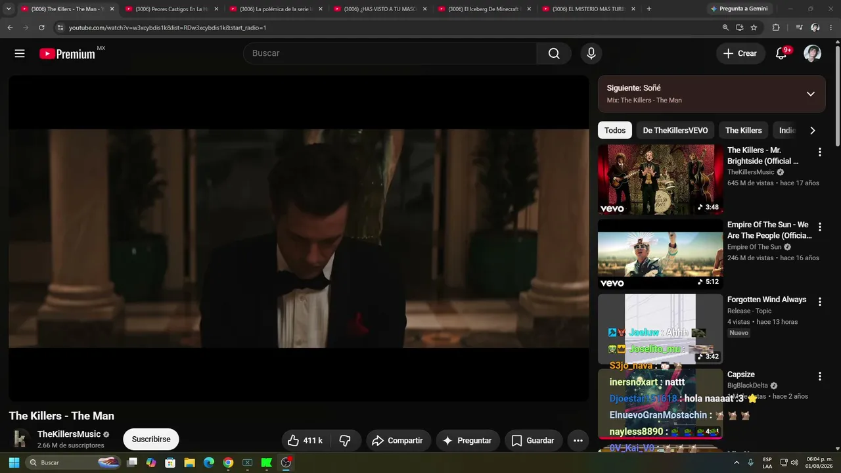Save the video with Guardar
The image size is (841, 473).
(533, 441)
